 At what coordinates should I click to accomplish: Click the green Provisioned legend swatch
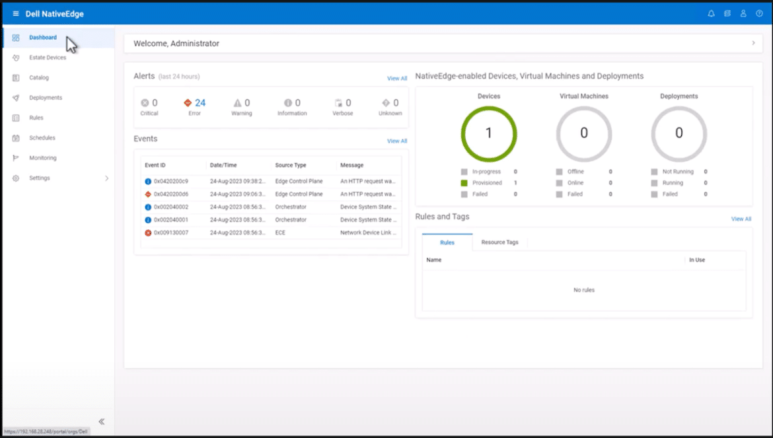(x=464, y=183)
